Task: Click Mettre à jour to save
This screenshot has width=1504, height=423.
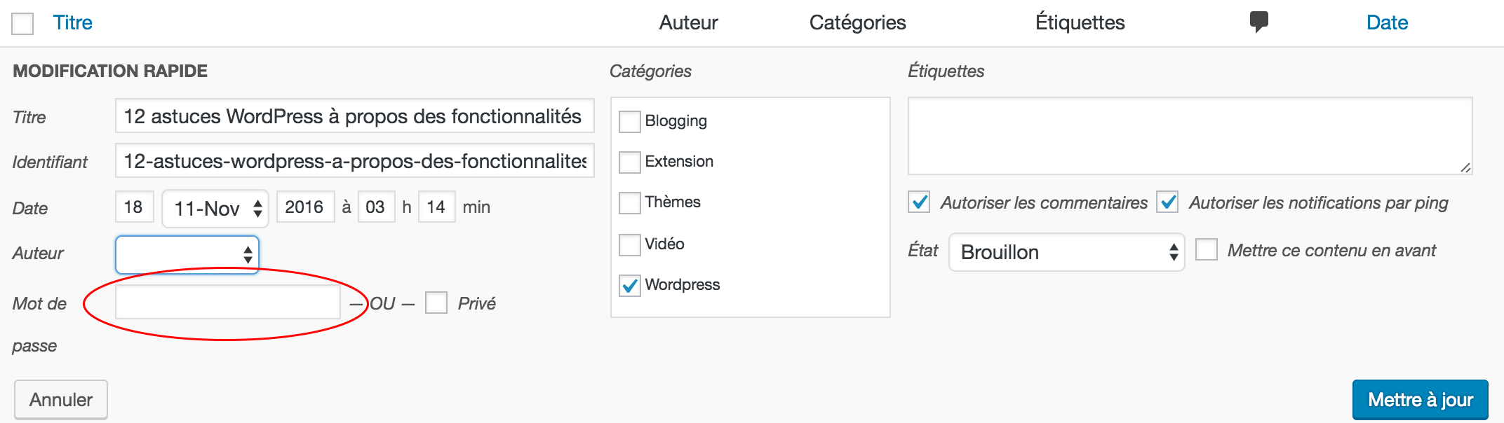Action: point(1420,399)
